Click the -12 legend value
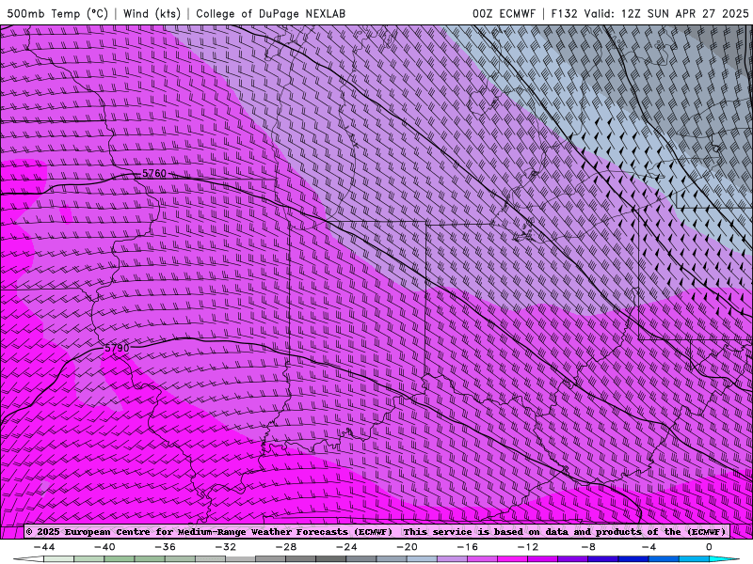This screenshot has width=753, height=564. click(528, 547)
